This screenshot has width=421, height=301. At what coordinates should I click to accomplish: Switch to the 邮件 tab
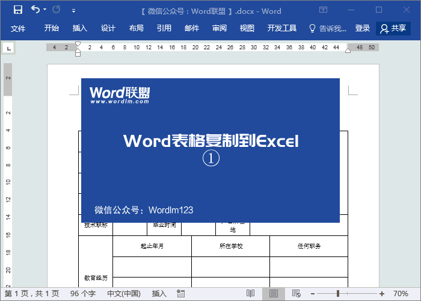tap(192, 28)
